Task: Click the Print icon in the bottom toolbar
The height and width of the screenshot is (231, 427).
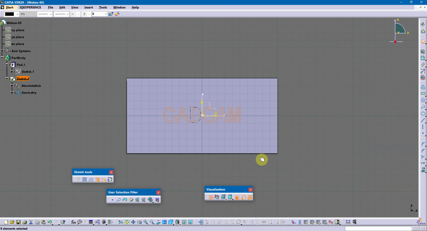Action: tap(25, 222)
